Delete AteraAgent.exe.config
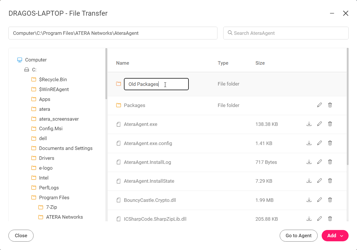 330,143
